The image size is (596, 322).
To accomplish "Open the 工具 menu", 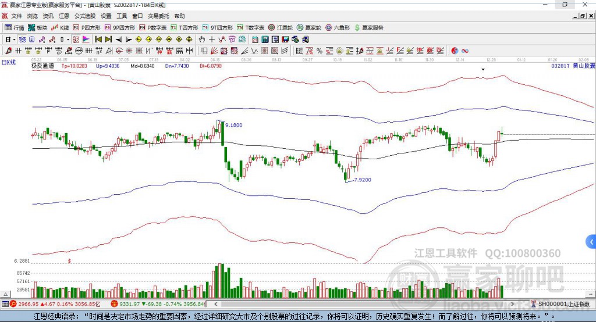I will tap(122, 16).
